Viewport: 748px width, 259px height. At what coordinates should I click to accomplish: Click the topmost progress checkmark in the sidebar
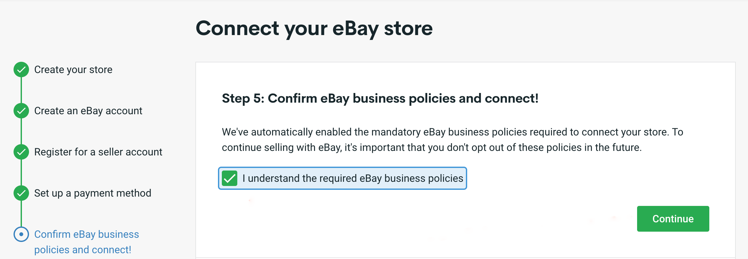[x=21, y=69]
